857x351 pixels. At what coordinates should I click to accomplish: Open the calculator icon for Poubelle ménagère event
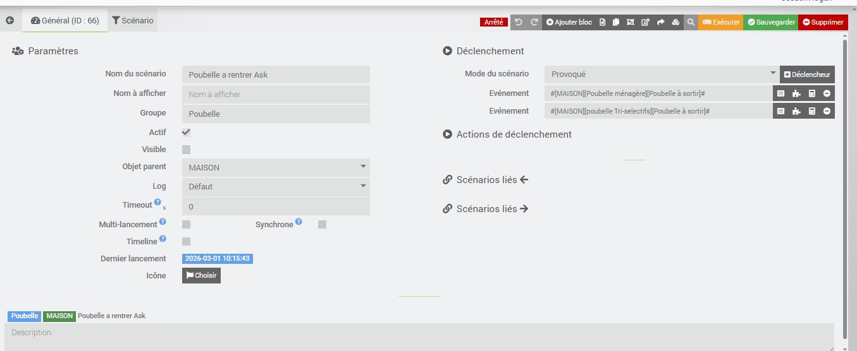tap(811, 93)
